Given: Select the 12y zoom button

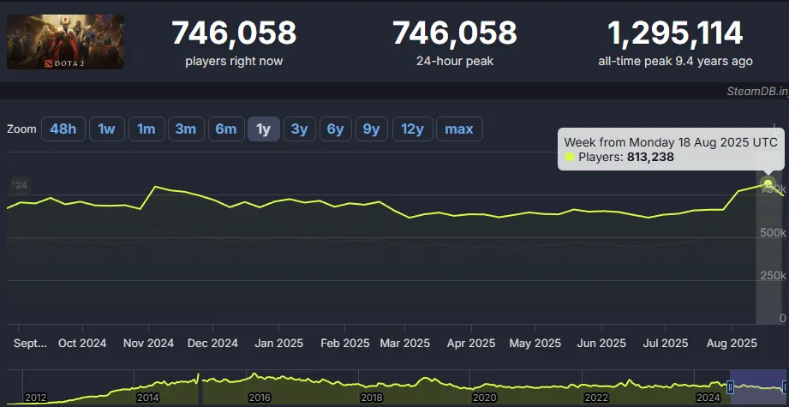Looking at the screenshot, I should (x=412, y=129).
